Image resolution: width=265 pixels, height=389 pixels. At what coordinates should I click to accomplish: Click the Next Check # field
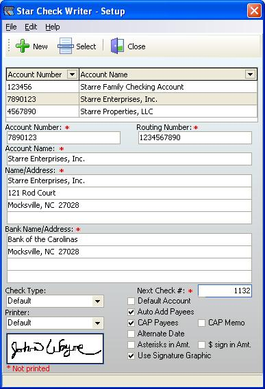pyautogui.click(x=225, y=291)
